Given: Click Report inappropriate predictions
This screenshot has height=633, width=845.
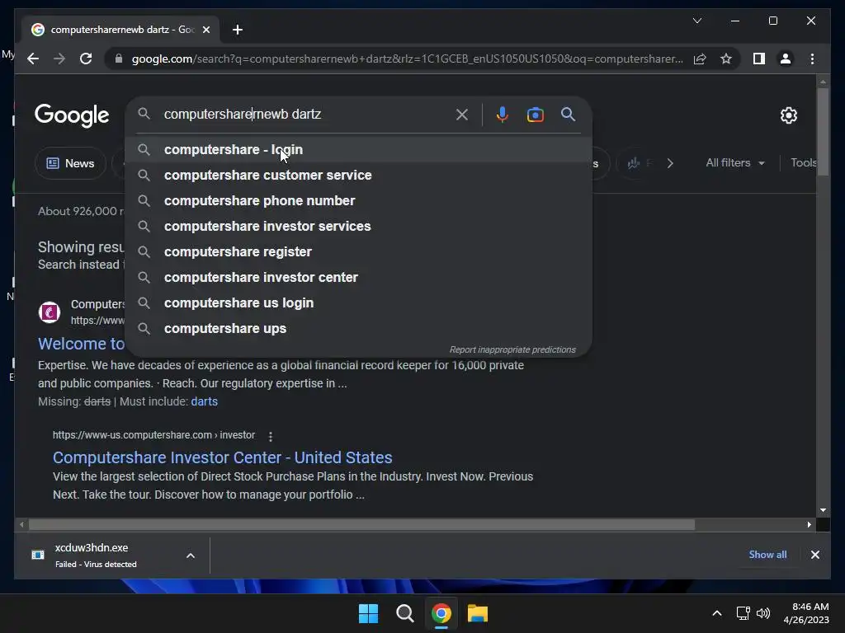Looking at the screenshot, I should pyautogui.click(x=512, y=349).
